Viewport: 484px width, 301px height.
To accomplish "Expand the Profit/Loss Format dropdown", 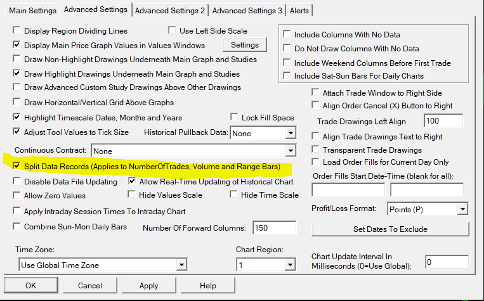I will [x=462, y=208].
